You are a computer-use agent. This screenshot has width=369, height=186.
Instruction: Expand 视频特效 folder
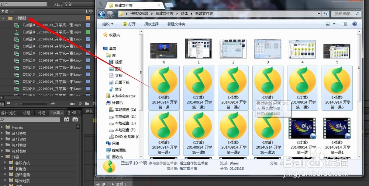(2, 145)
